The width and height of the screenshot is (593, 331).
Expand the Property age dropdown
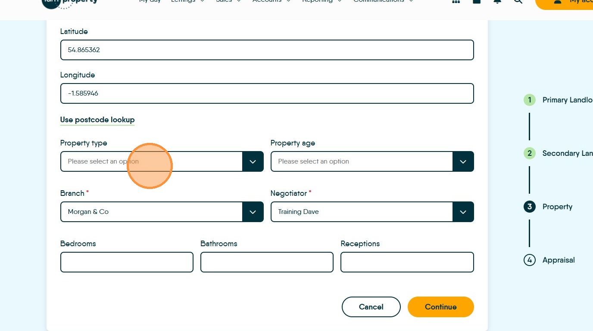(372, 161)
